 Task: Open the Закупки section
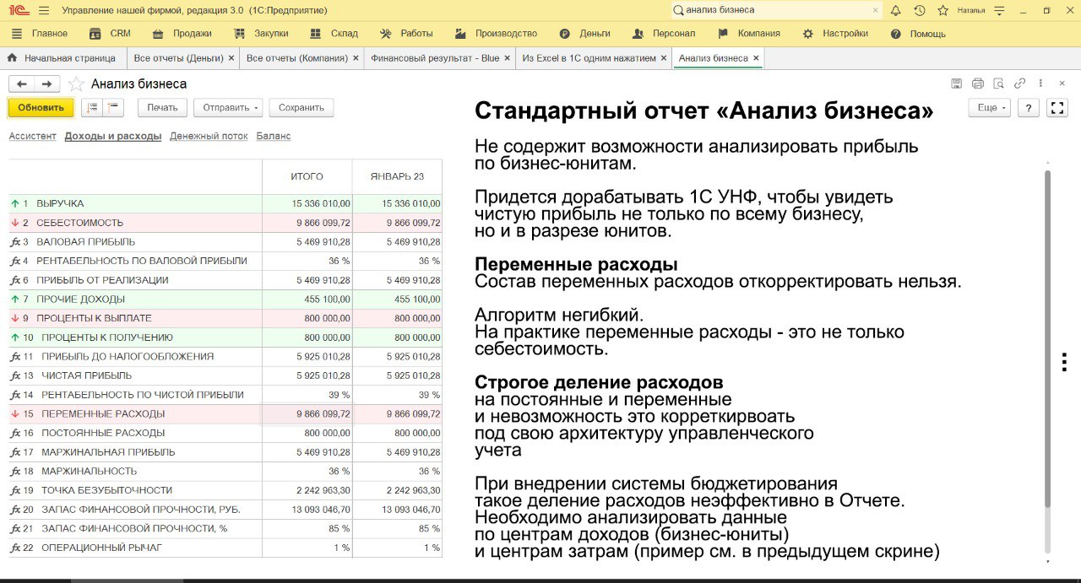coord(260,34)
